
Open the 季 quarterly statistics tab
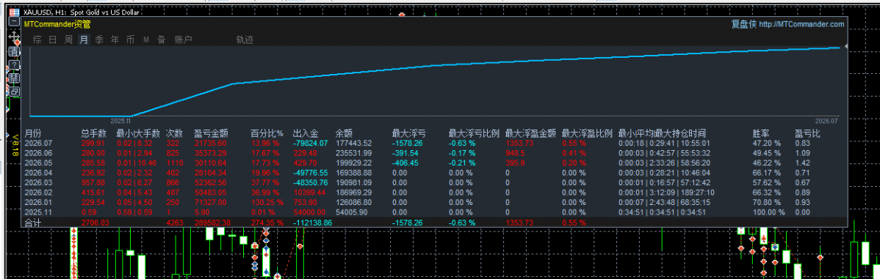coord(99,40)
